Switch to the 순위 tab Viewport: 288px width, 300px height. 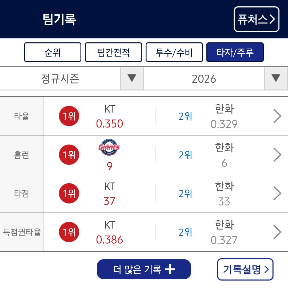(x=53, y=52)
